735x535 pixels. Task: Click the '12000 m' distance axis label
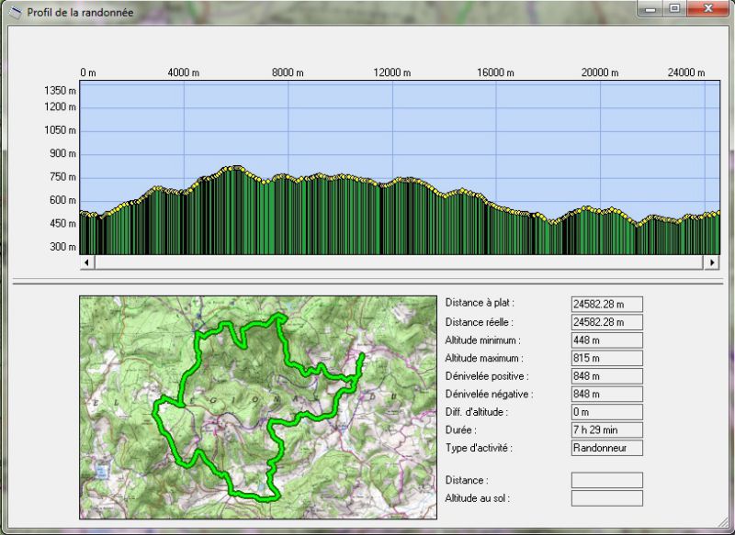click(392, 72)
